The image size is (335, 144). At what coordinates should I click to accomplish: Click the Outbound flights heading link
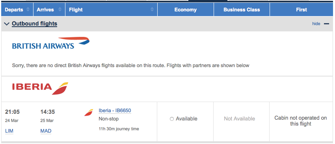[35, 24]
